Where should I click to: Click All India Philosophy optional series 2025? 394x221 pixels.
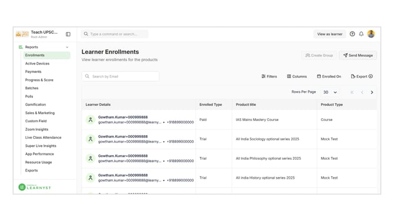pos(268,159)
